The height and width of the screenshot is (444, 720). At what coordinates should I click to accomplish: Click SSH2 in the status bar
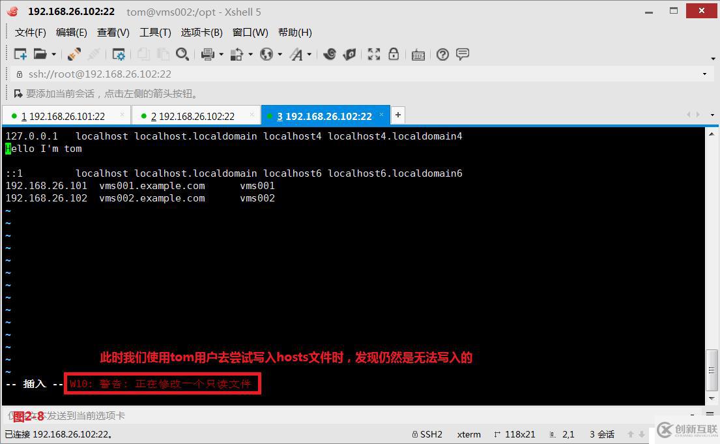(x=427, y=434)
